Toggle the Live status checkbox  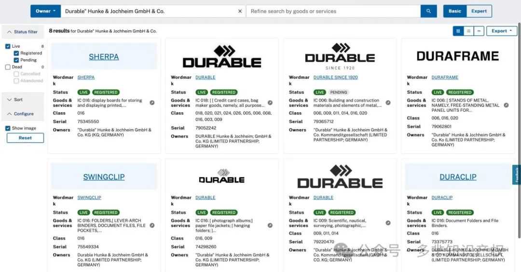click(x=8, y=46)
